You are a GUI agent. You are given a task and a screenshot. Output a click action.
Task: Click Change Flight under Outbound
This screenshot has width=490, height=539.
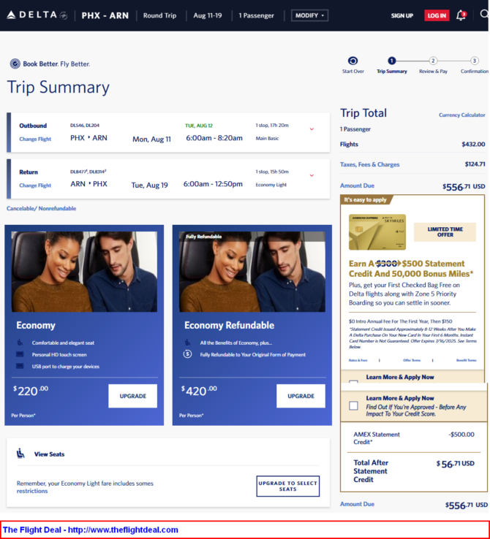(35, 139)
